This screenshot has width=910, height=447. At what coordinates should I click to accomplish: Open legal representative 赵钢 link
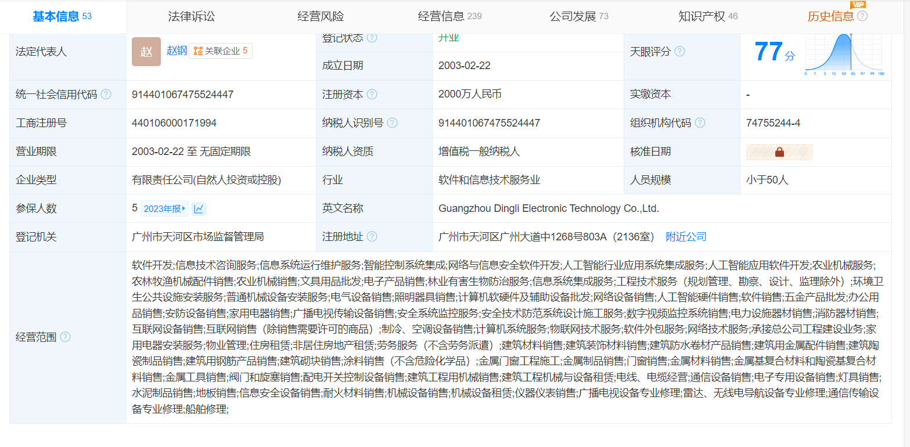(177, 51)
